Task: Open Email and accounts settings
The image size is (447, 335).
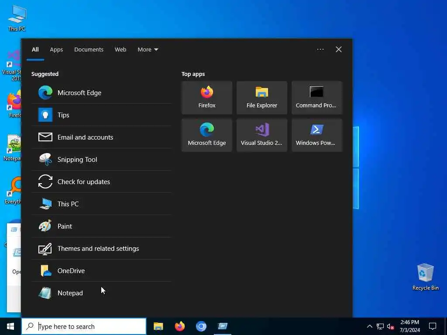Action: (x=101, y=137)
